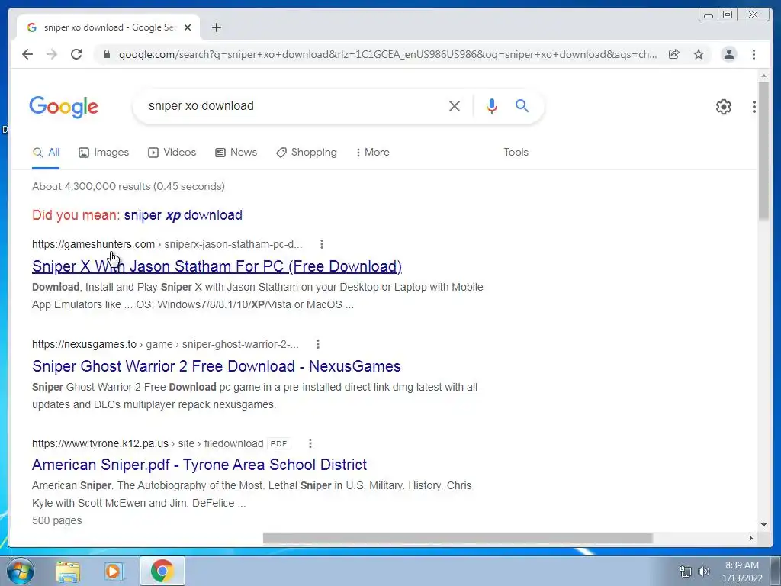
Task: Open Windows Explorer from the taskbar
Action: [x=68, y=571]
